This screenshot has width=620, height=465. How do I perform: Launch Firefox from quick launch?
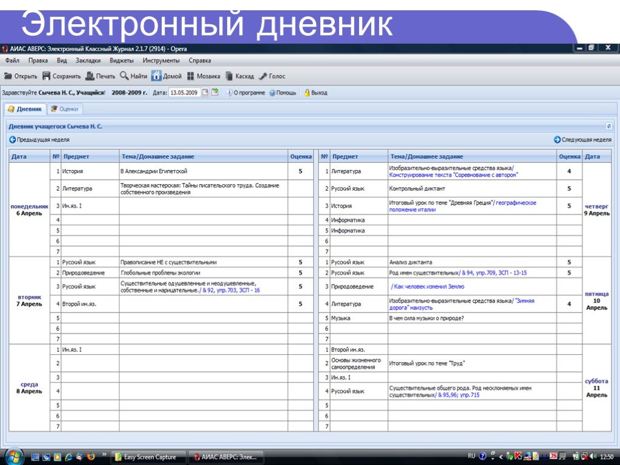[x=91, y=457]
